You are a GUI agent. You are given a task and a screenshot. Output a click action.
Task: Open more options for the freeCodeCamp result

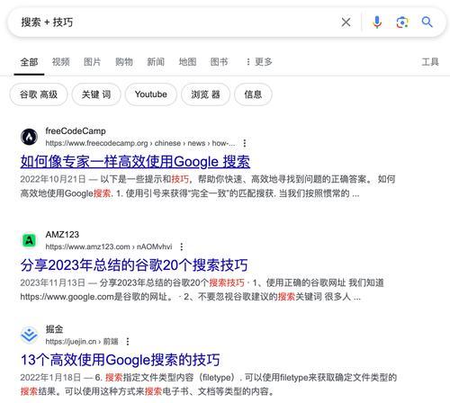(x=245, y=143)
